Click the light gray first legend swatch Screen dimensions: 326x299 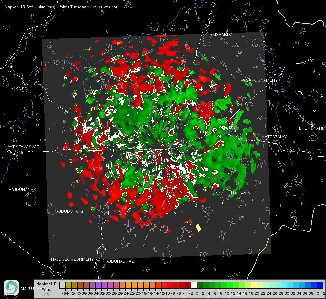coord(62,285)
